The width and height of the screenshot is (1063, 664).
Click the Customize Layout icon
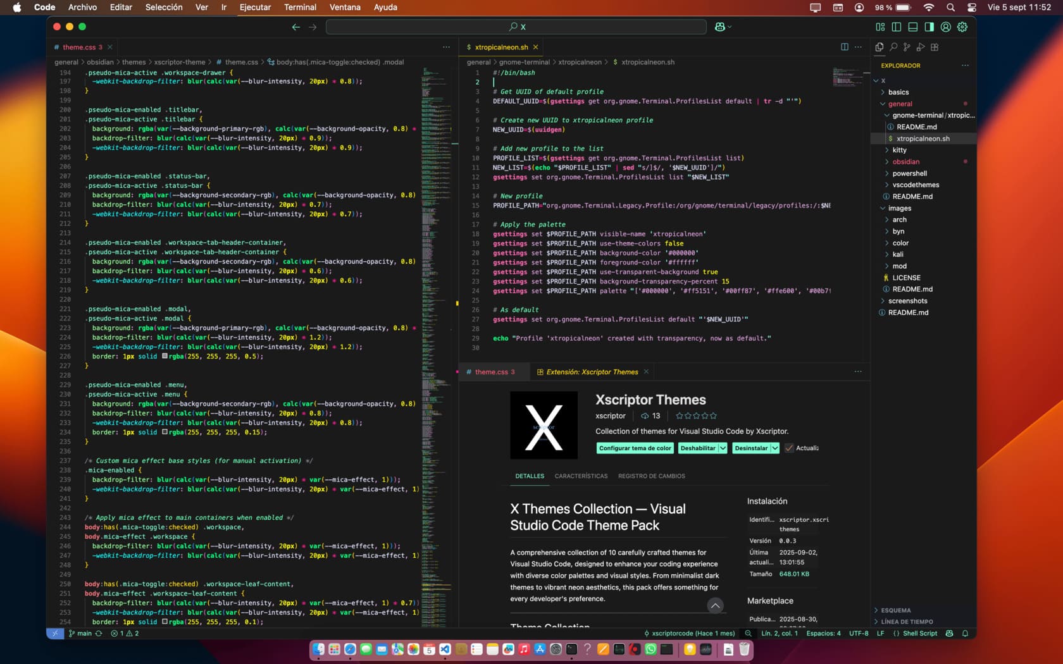[x=880, y=27]
